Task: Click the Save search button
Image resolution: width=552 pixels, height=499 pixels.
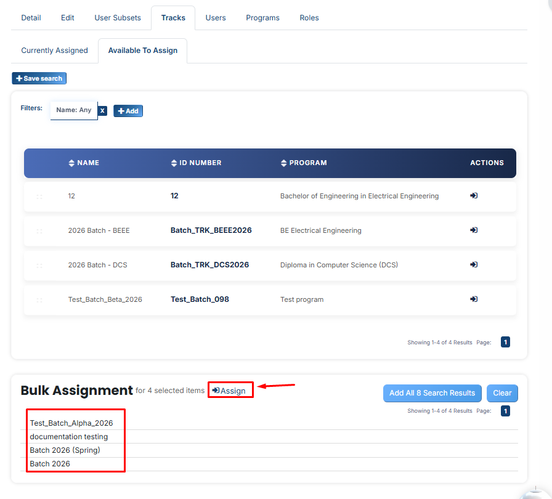Action: (39, 78)
